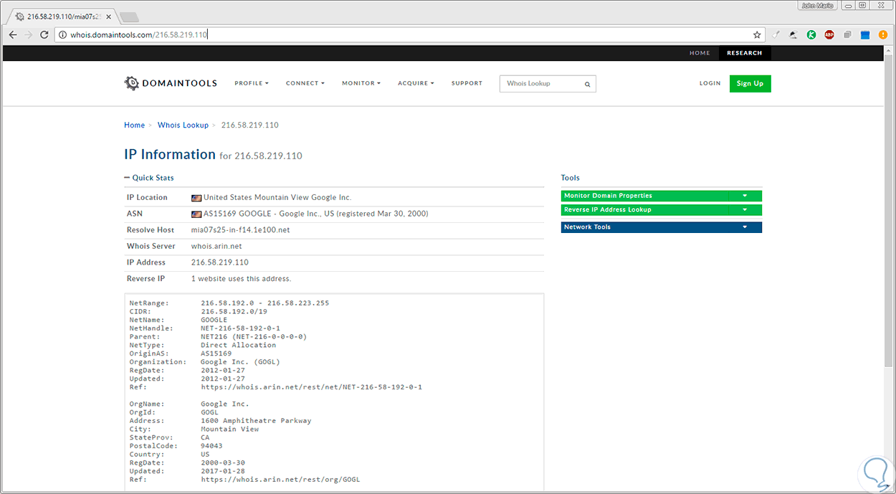Open the Monitor dropdown menu

point(361,83)
